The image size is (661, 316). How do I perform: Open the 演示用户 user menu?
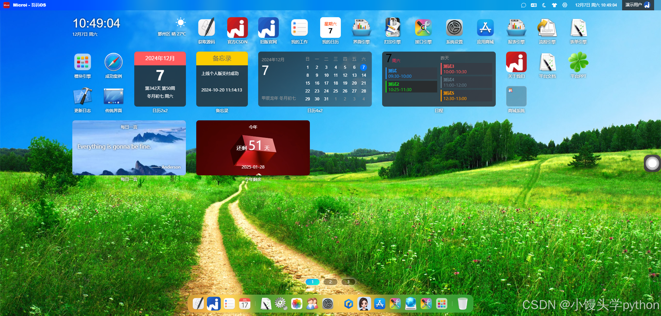point(638,5)
